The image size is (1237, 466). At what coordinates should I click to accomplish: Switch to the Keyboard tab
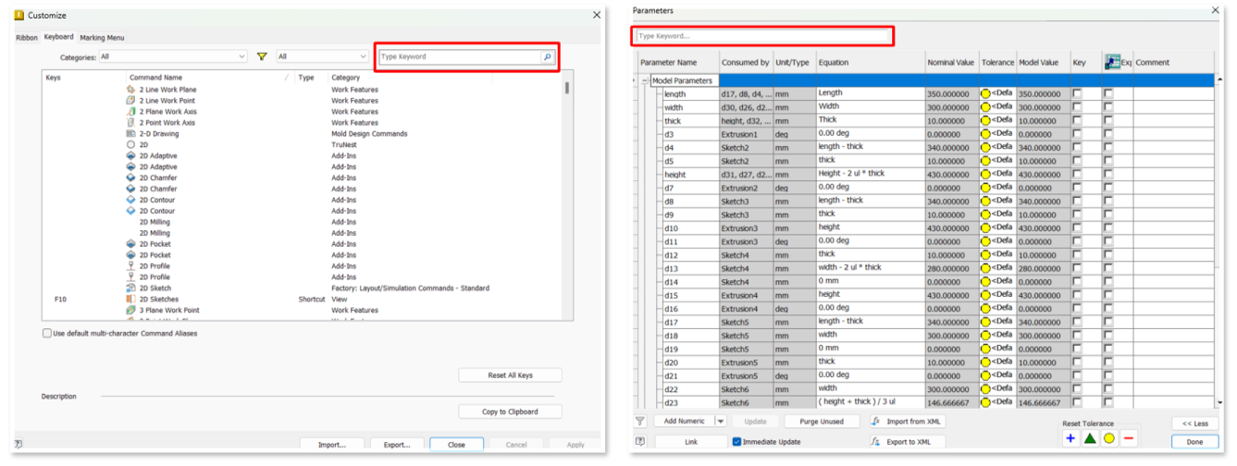(58, 37)
